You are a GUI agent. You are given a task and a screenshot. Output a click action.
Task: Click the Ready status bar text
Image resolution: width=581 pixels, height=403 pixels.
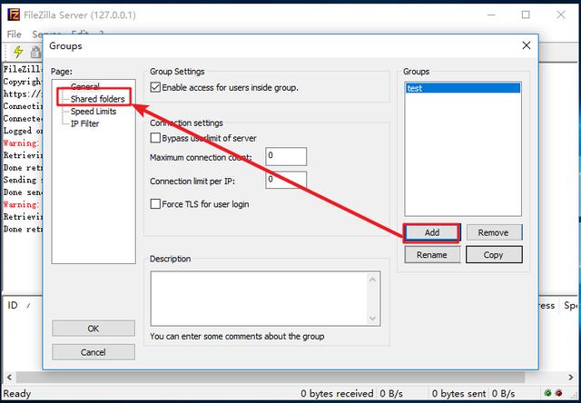(17, 393)
